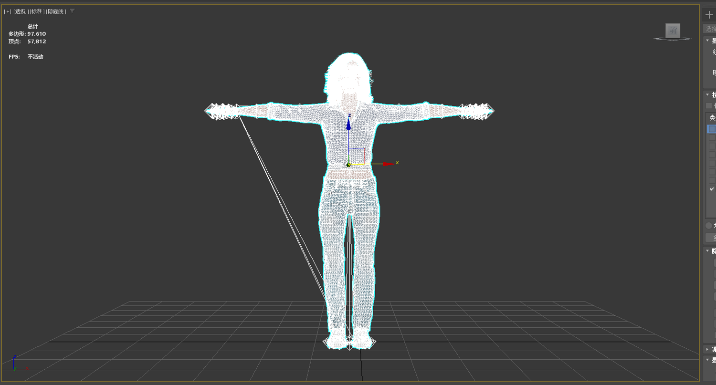Click the XZ plane handle of transform gizmo
The width and height of the screenshot is (716, 385).
[356, 156]
